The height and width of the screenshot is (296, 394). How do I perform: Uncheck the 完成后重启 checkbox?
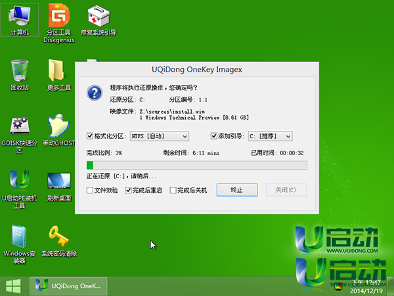point(128,190)
